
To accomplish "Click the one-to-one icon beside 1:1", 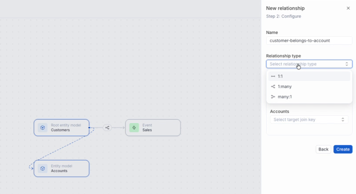I will click(273, 76).
